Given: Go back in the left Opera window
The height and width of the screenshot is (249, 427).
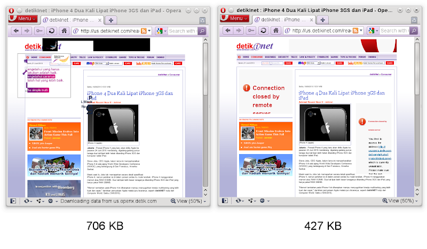Looking at the screenshot, I should (x=16, y=31).
